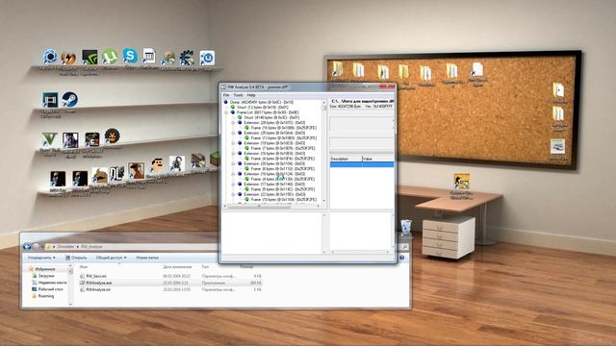This screenshot has width=616, height=346.
Task: Select the Frame (13 bytes) tree entry
Action: (283, 138)
